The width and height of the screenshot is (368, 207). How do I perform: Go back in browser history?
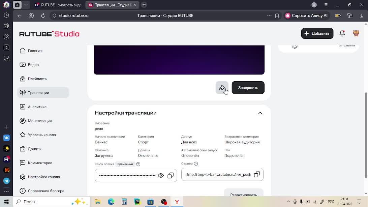19,16
